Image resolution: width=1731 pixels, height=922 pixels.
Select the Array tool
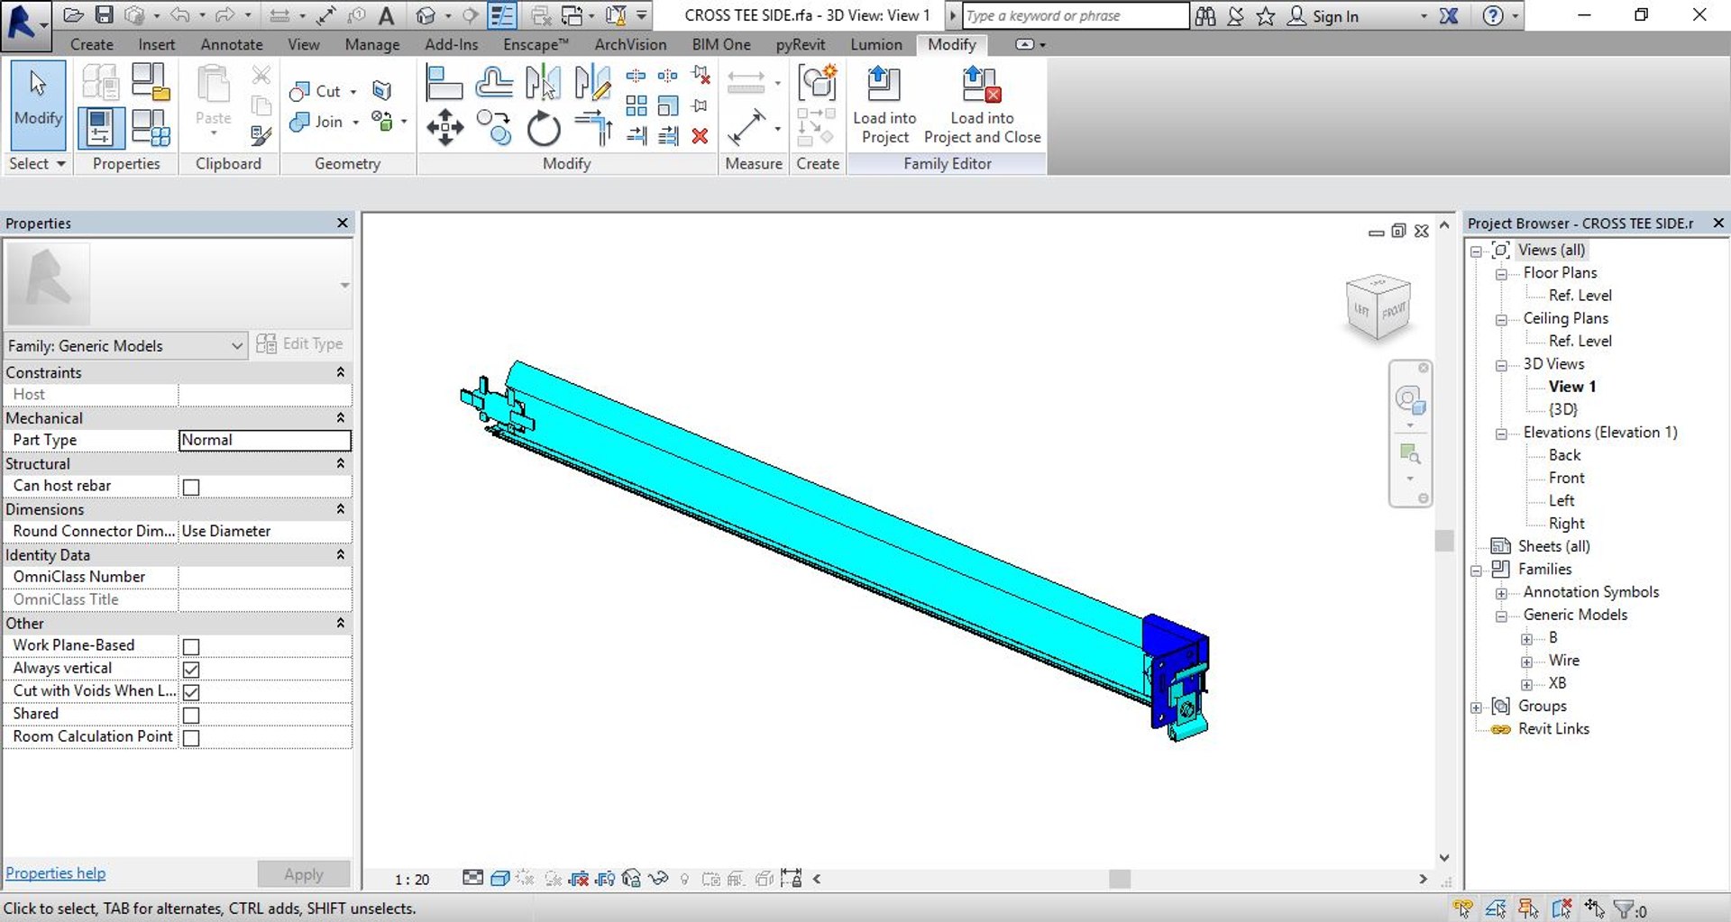click(x=637, y=106)
